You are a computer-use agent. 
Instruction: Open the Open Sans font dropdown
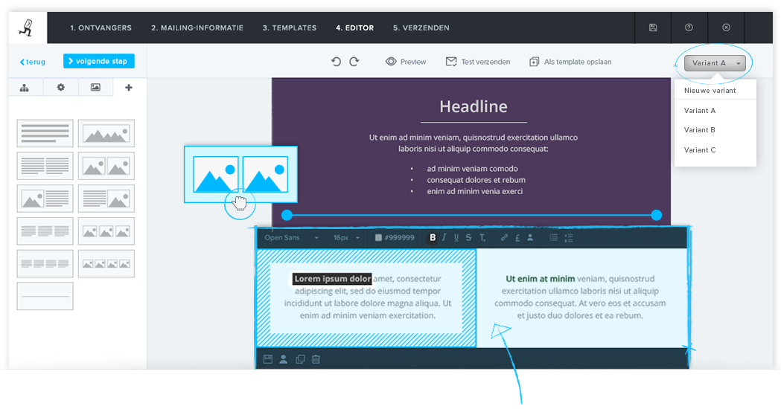click(x=291, y=238)
